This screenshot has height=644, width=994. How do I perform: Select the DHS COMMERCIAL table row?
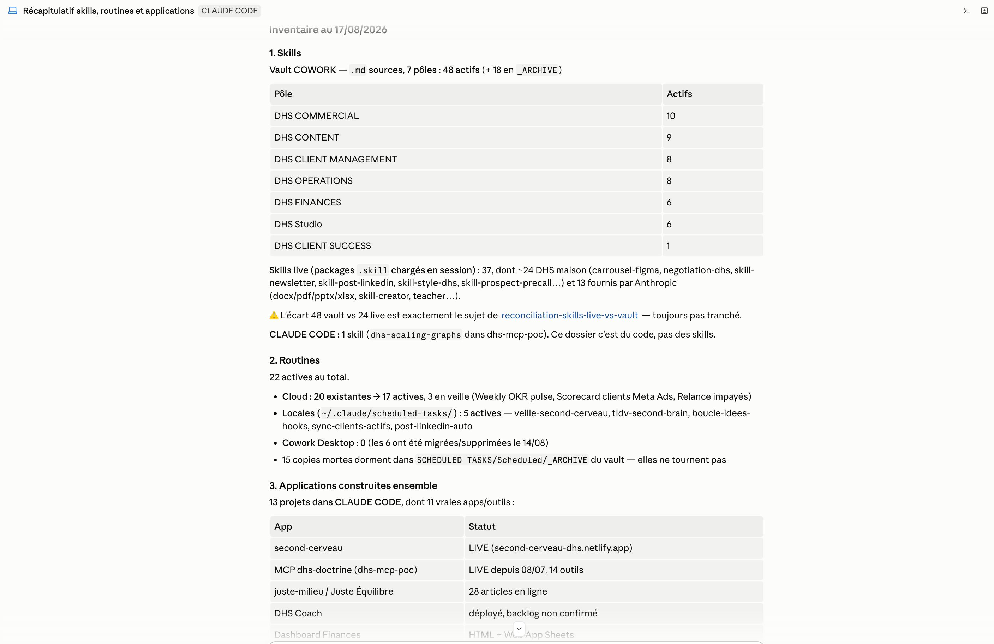[516, 116]
